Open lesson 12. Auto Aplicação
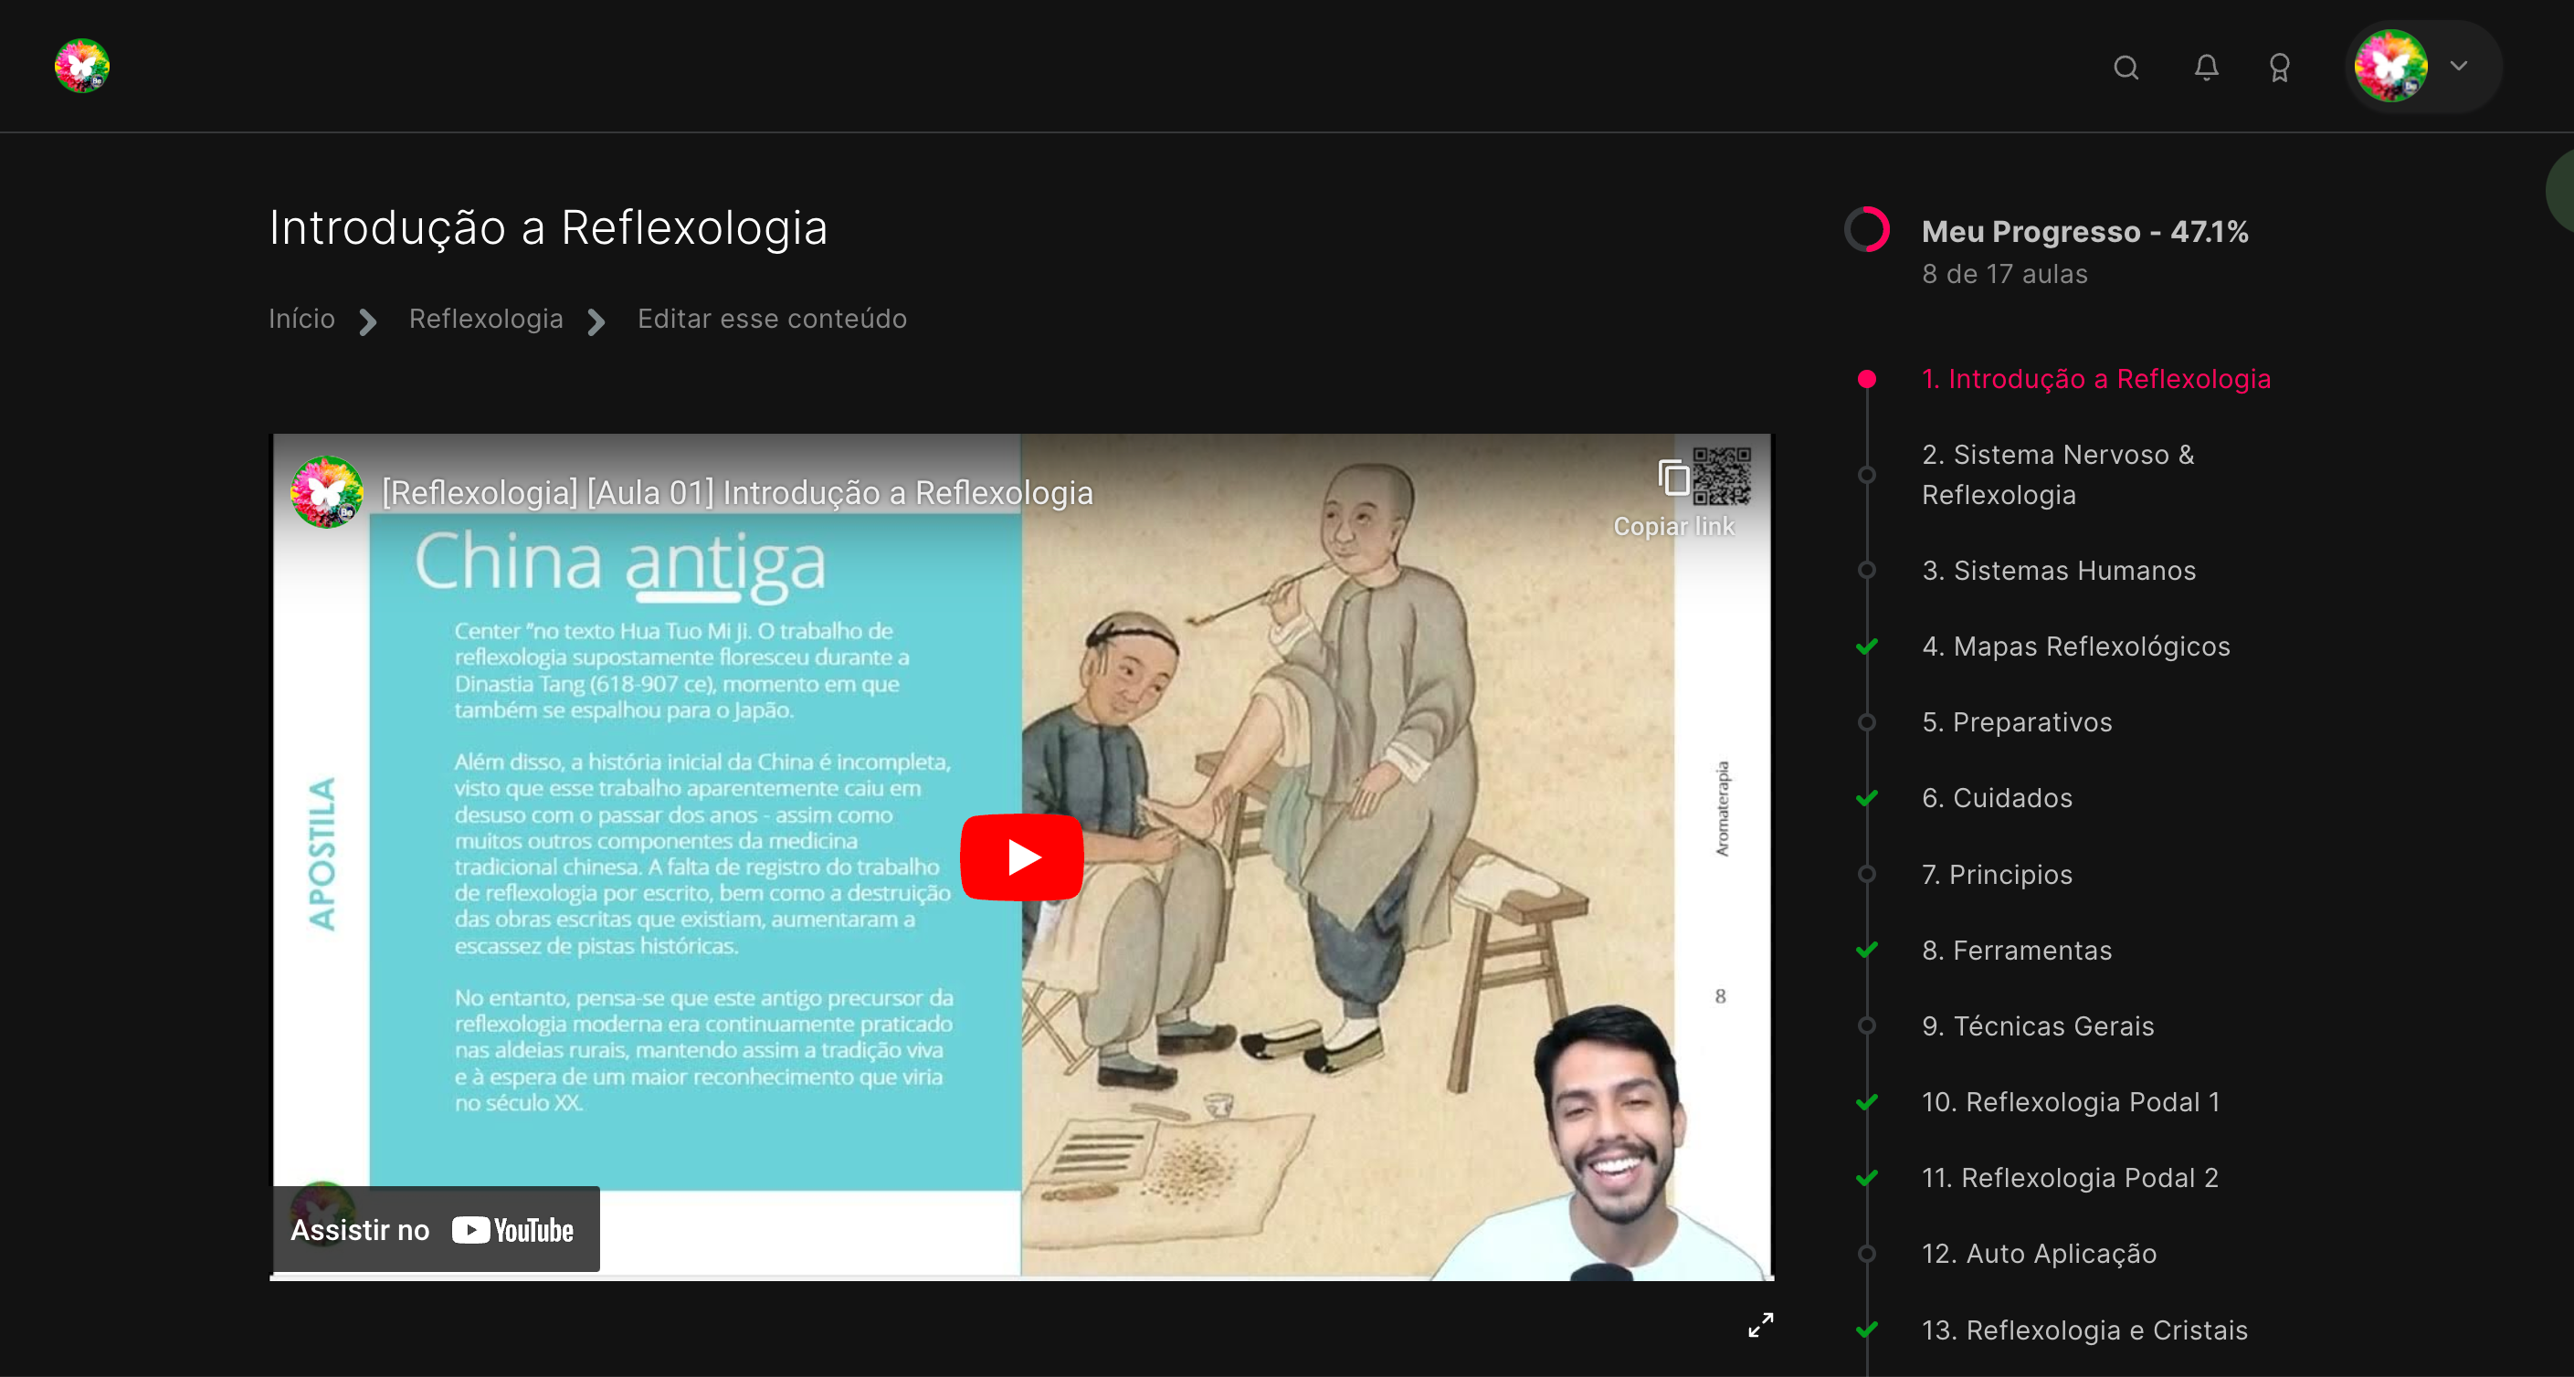The width and height of the screenshot is (2574, 1377). tap(2039, 1253)
